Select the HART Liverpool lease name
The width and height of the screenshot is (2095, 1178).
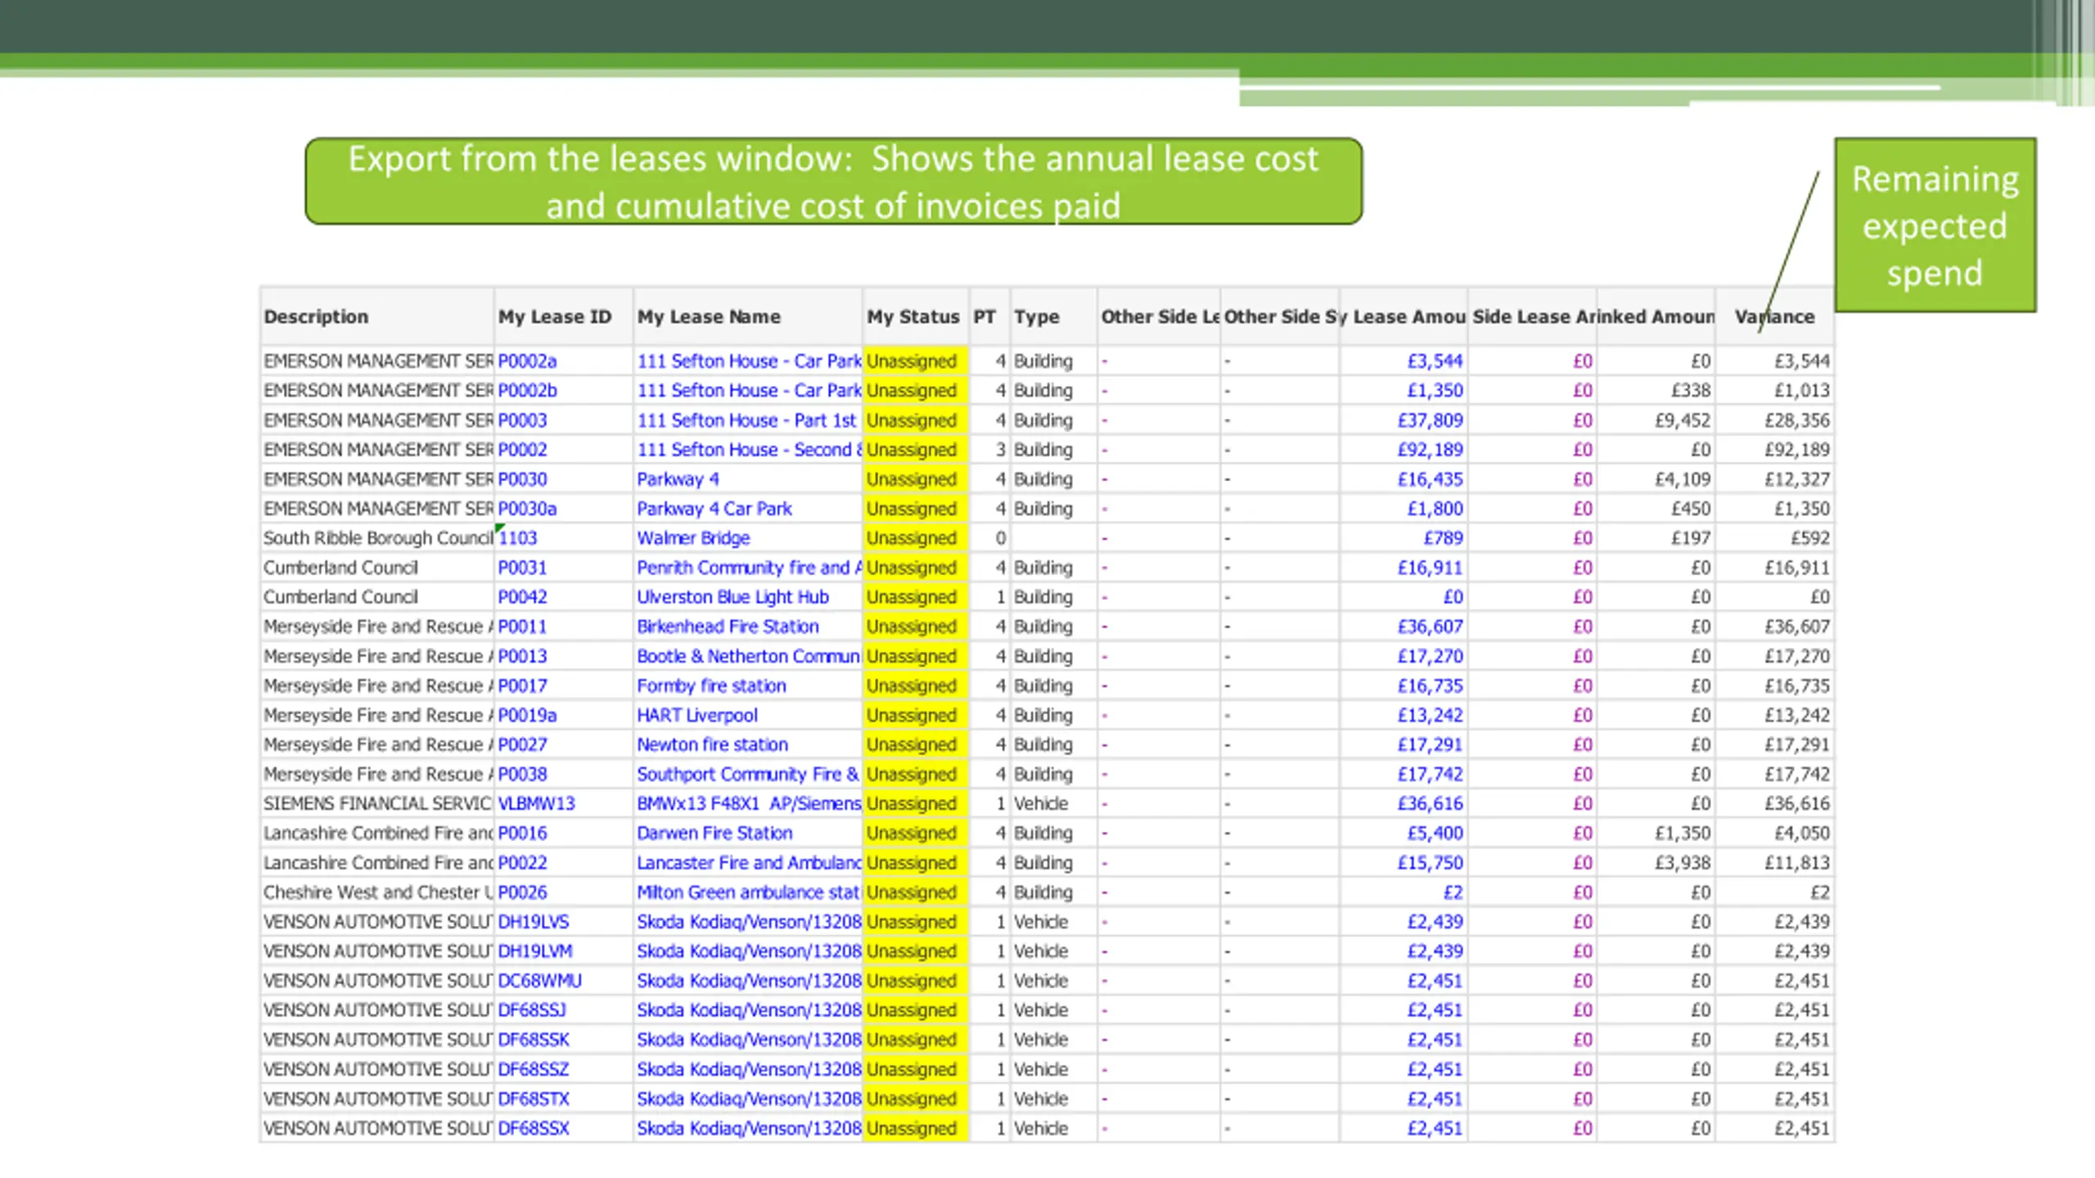click(697, 715)
